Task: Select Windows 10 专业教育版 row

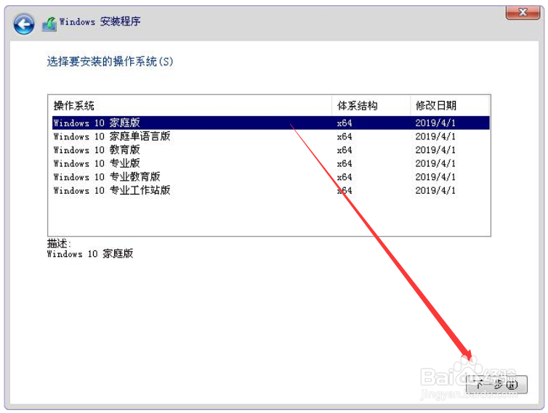Action: [271, 177]
